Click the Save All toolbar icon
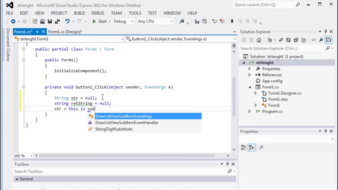This screenshot has width=338, height=190. point(57,21)
